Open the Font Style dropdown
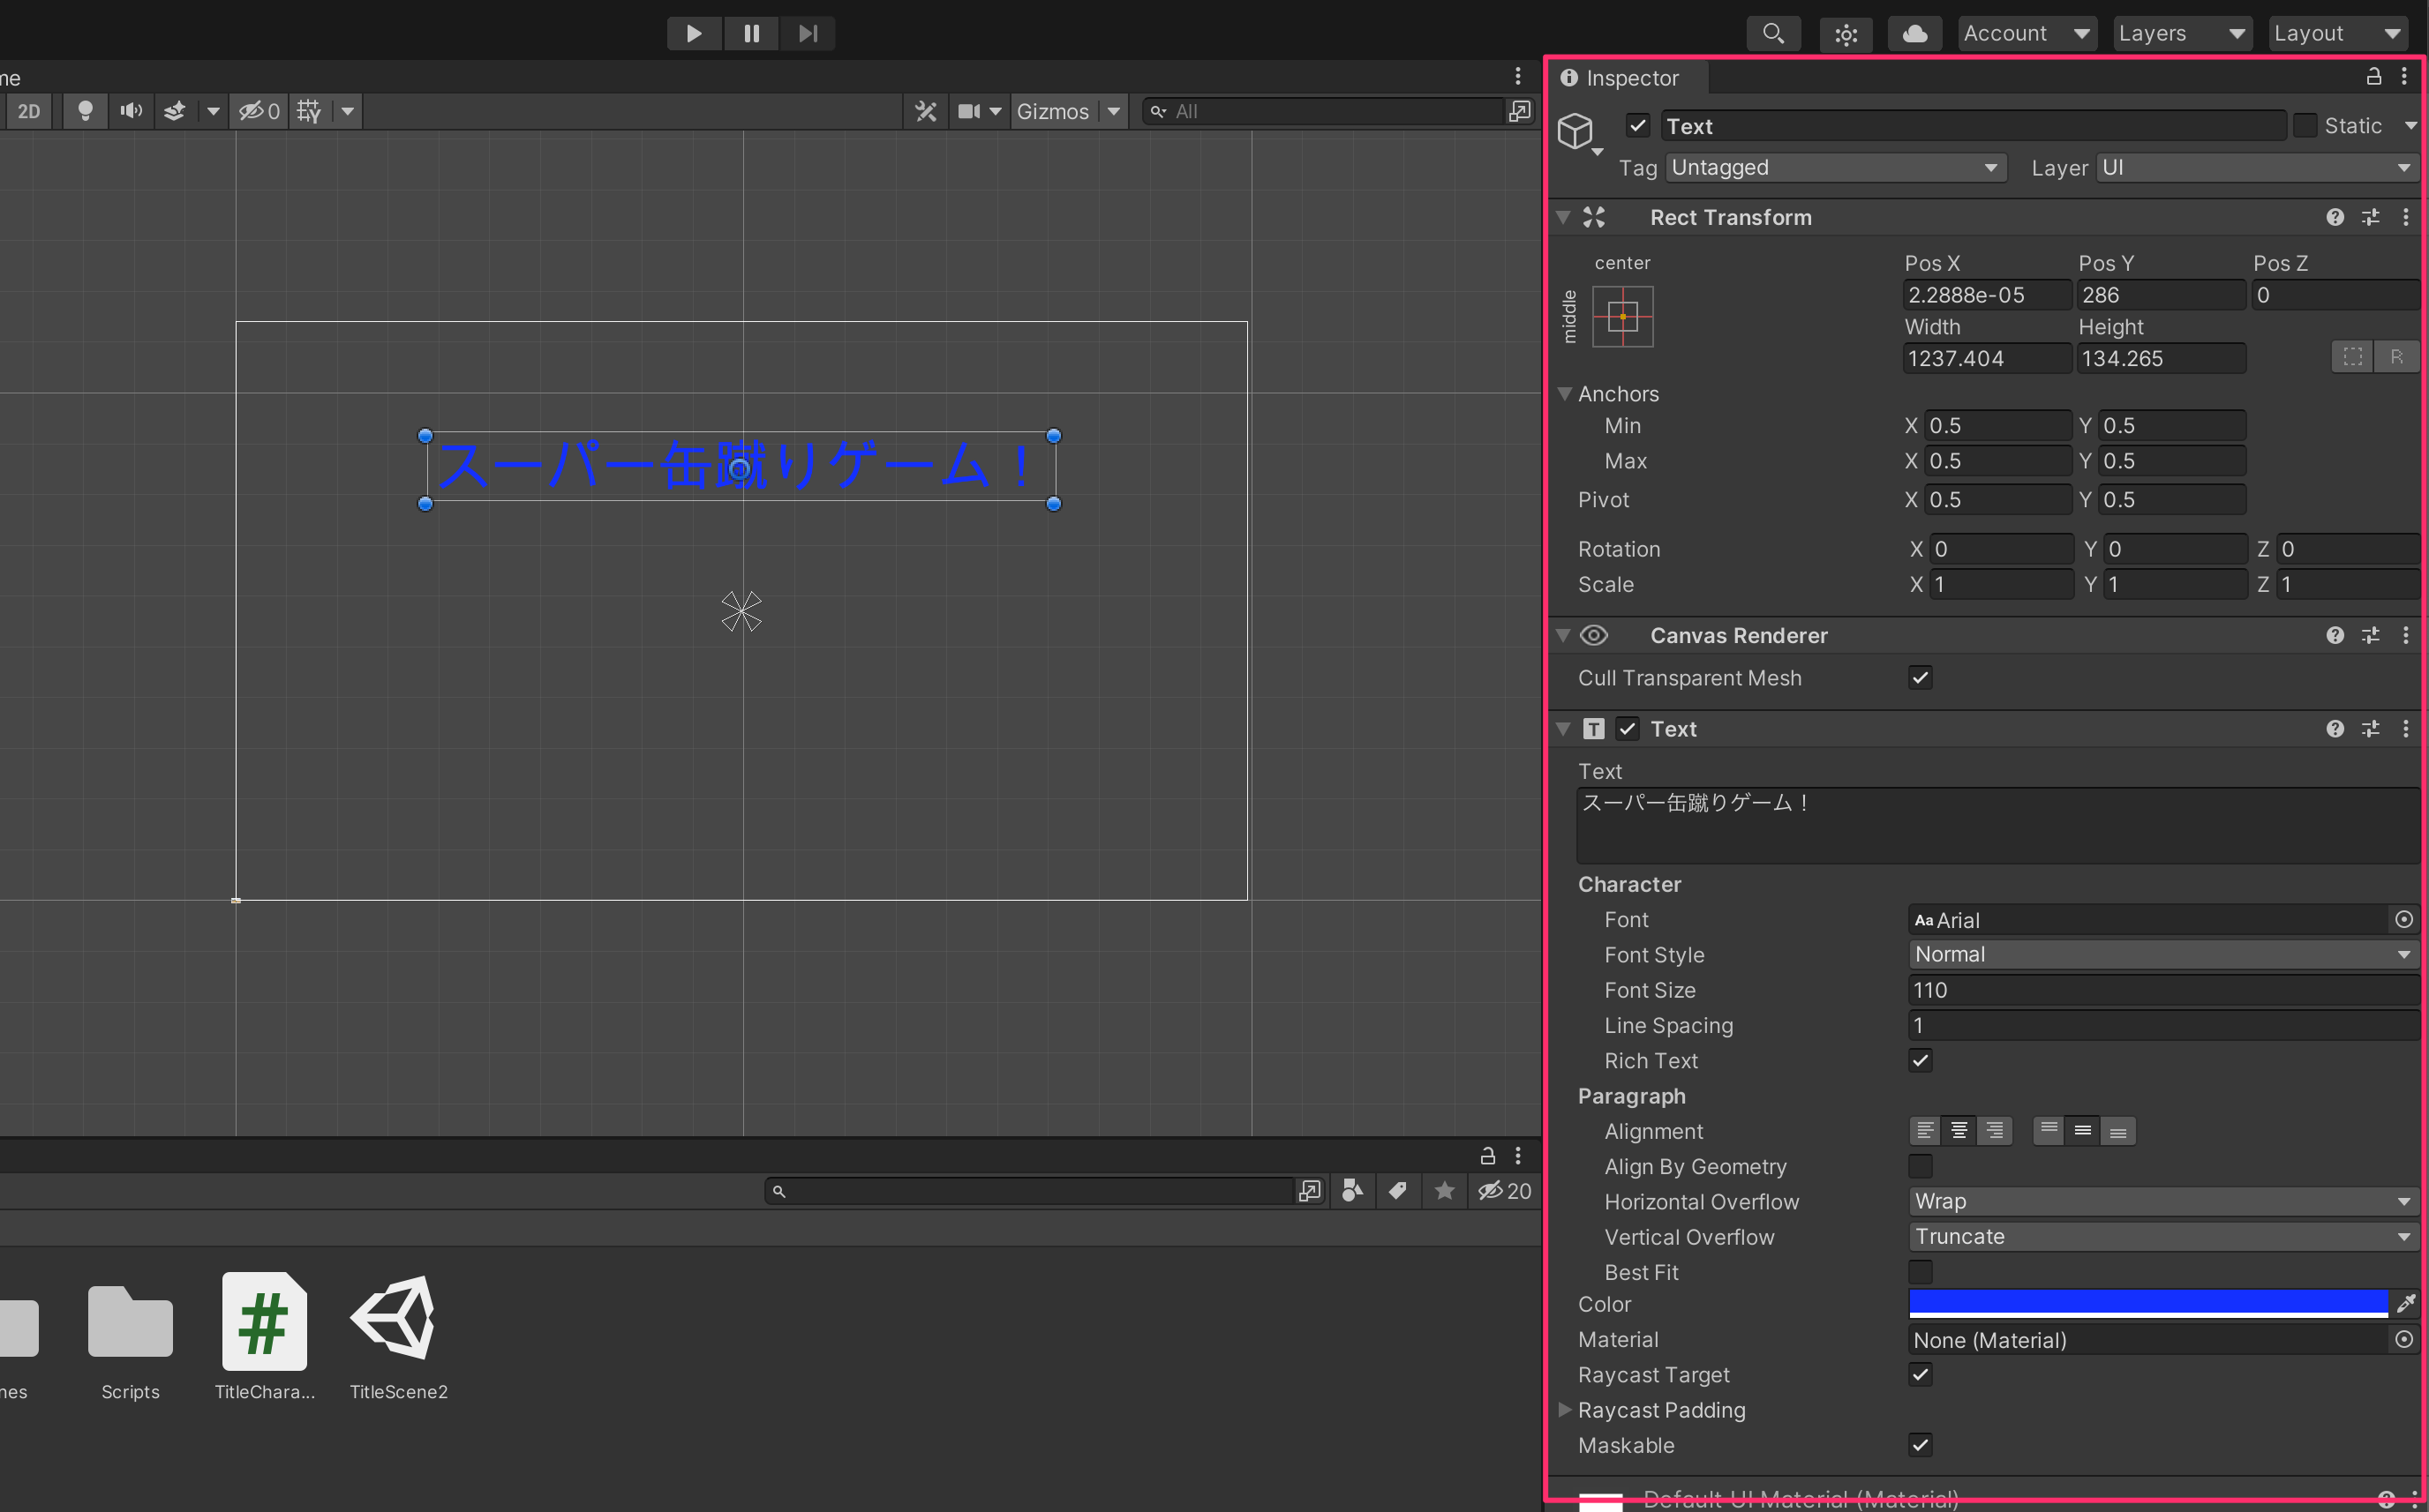Screen dimensions: 2429x1512 [2161, 954]
